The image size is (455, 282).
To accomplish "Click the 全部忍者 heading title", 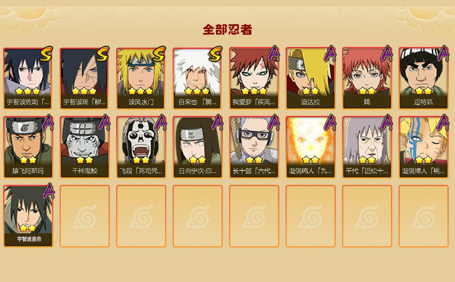I will (227, 29).
